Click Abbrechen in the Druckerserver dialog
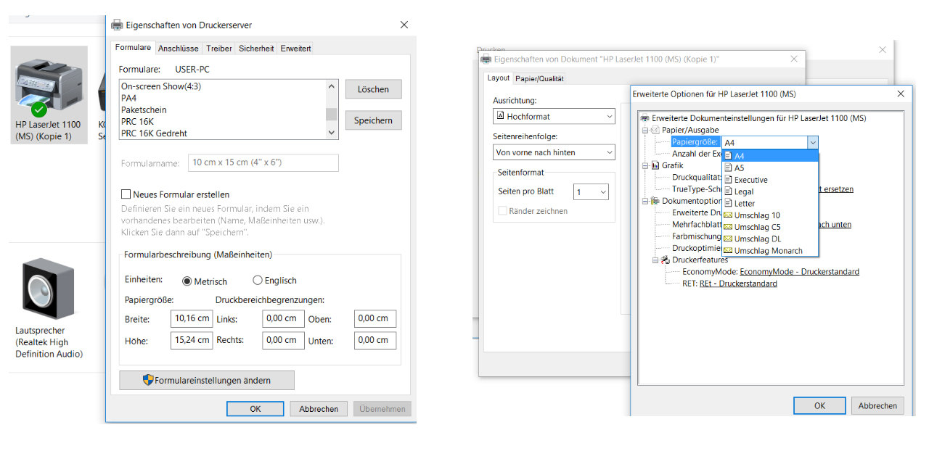The height and width of the screenshot is (451, 929). click(319, 409)
